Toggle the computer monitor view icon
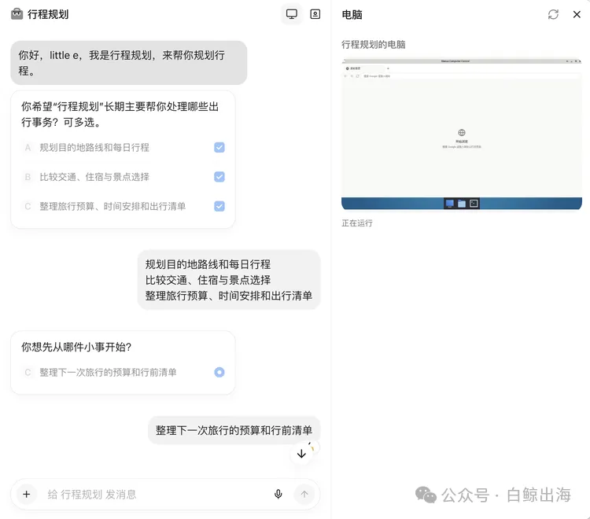Image resolution: width=590 pixels, height=519 pixels. point(292,14)
